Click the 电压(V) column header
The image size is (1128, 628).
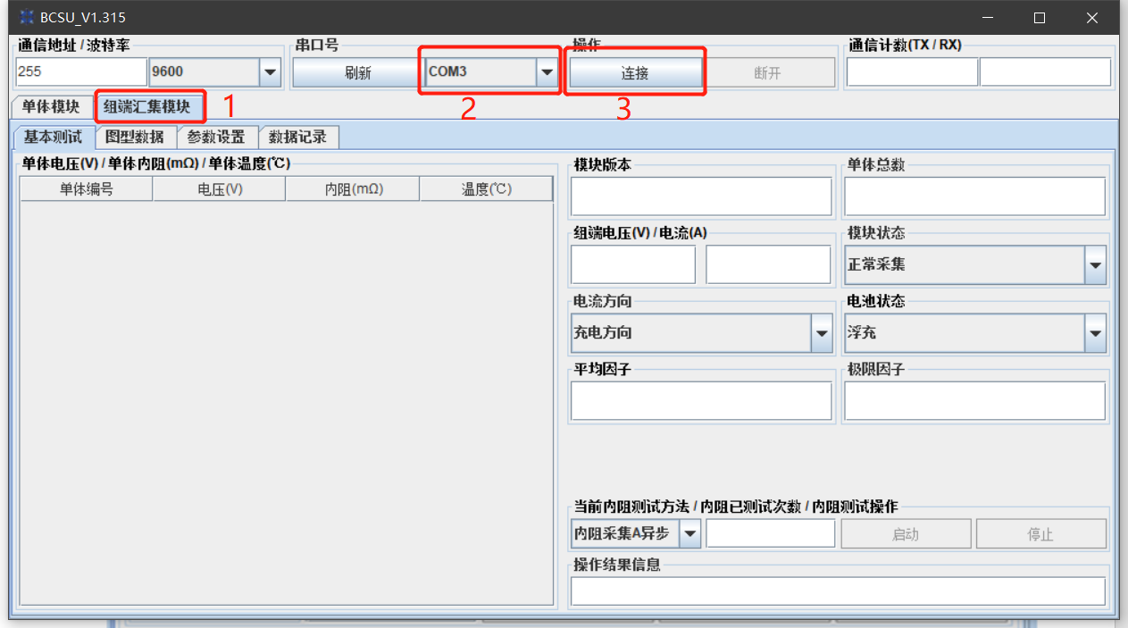220,188
